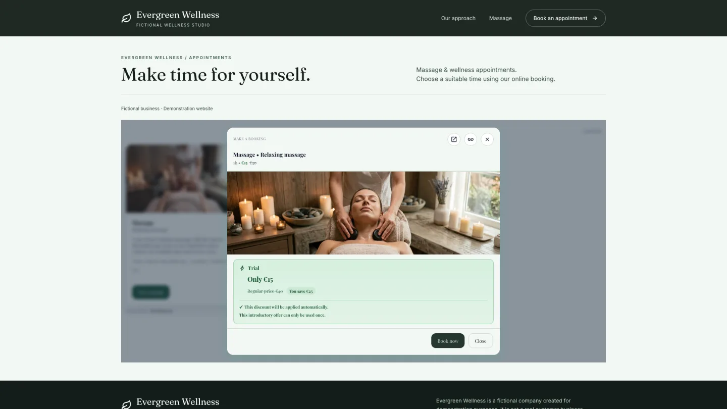This screenshot has height=409, width=727.
Task: Click the "Evergreen Wellness / Appointments" breadcrumb
Action: pyautogui.click(x=176, y=58)
